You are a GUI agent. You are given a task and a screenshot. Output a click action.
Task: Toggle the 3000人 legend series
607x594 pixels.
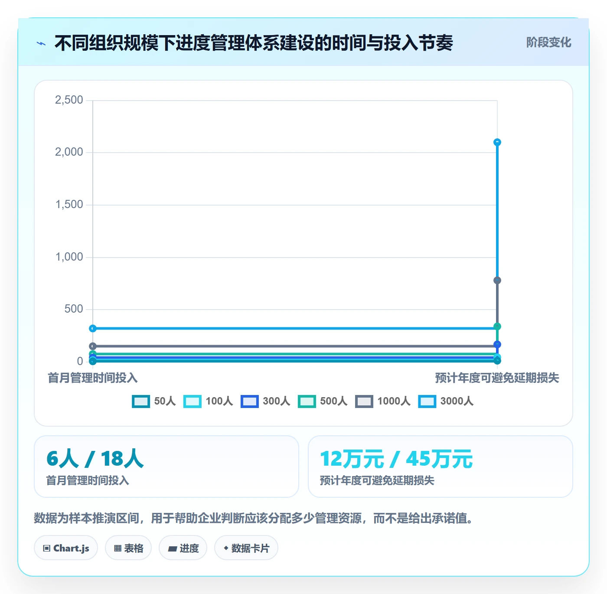pos(446,401)
